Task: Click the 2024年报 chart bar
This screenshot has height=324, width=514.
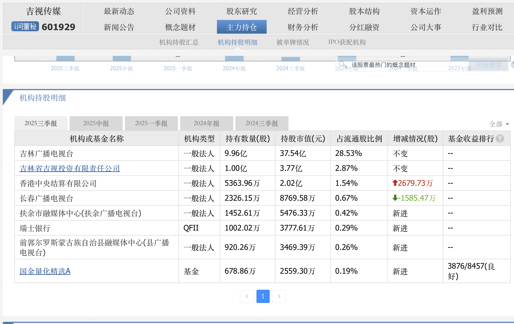Action: tap(234, 58)
